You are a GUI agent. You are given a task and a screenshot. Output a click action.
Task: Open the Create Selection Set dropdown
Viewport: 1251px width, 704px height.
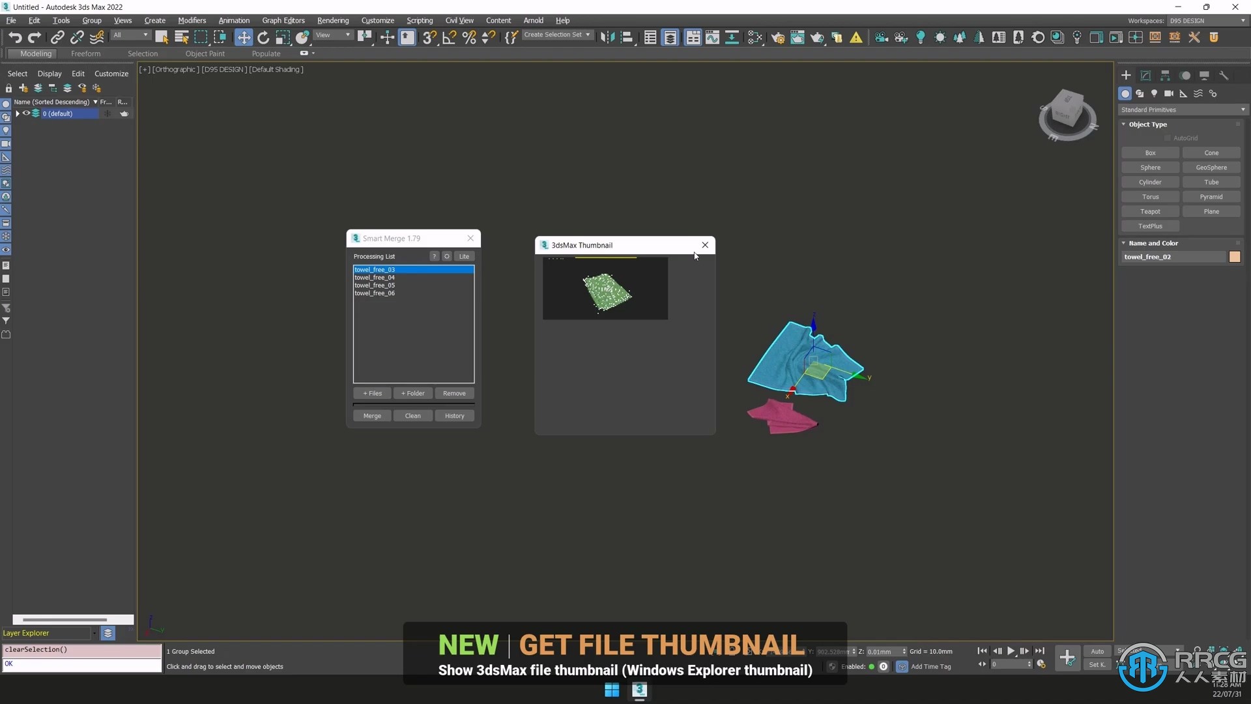(557, 35)
